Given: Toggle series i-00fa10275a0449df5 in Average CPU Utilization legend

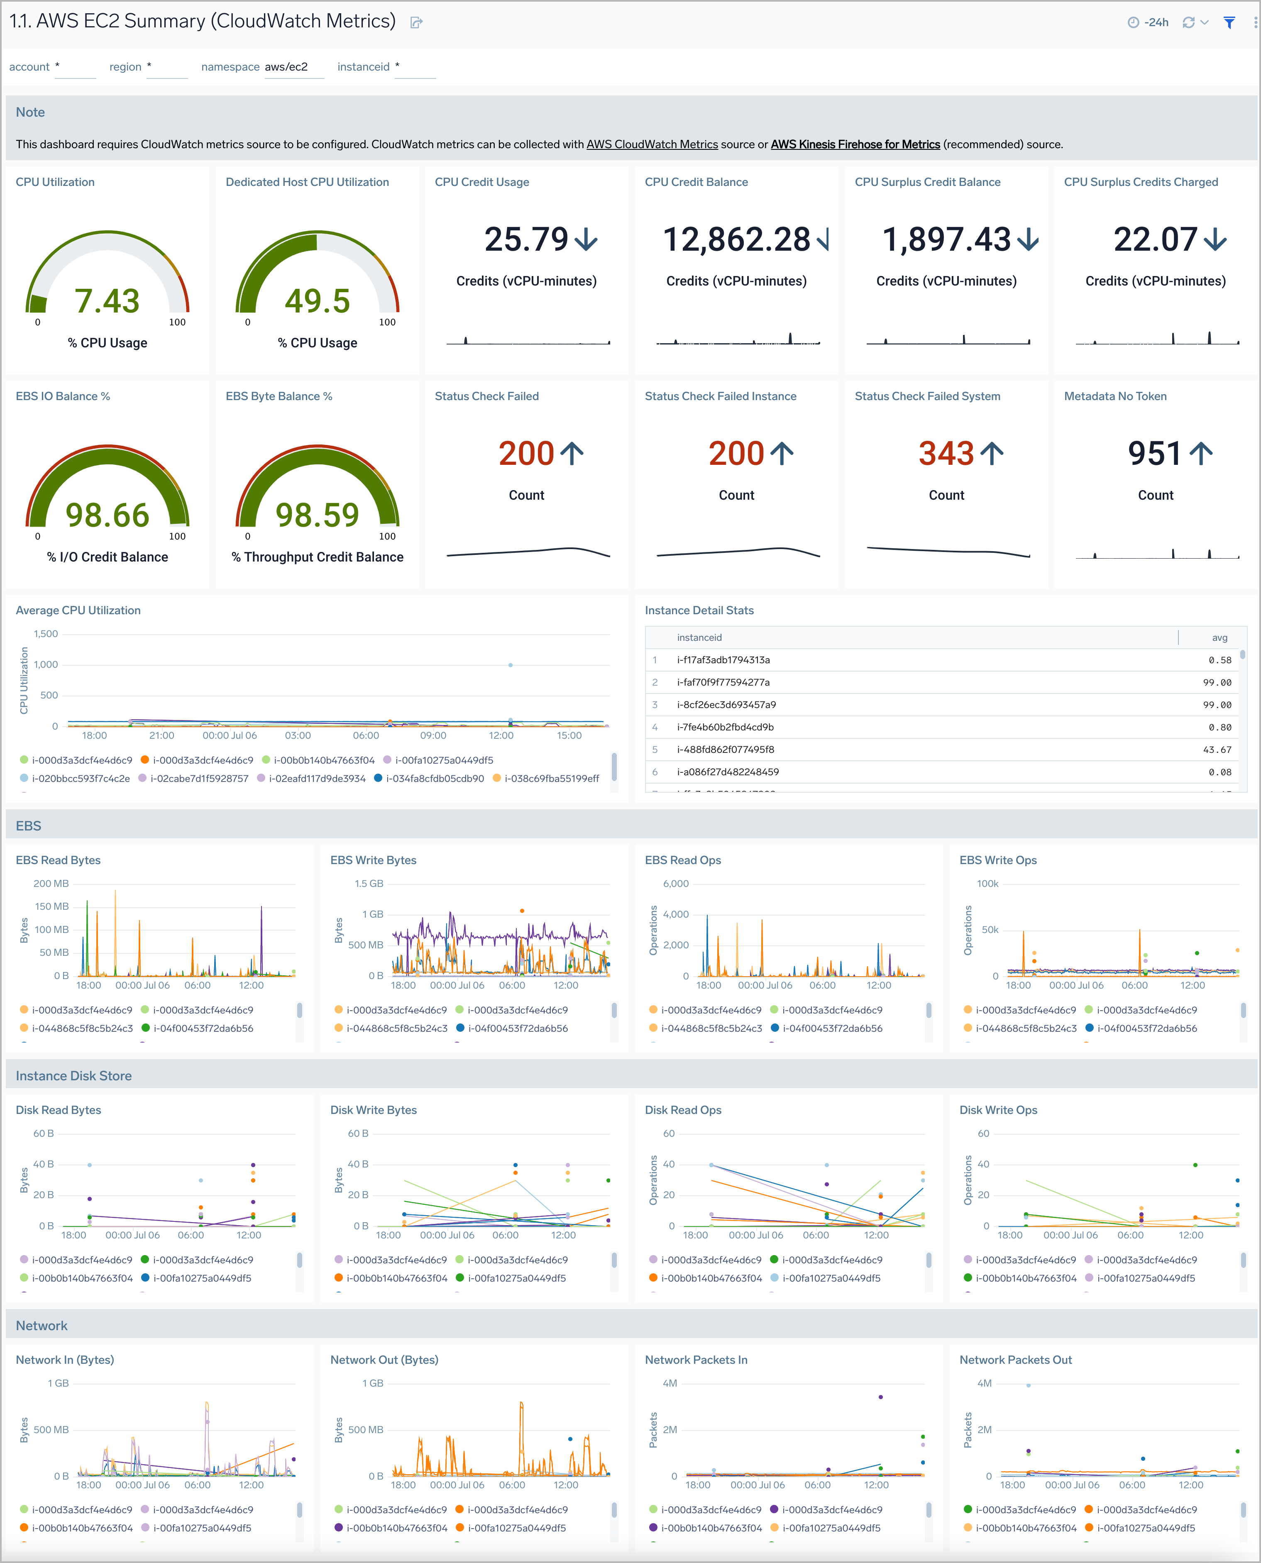Looking at the screenshot, I should pyautogui.click(x=438, y=760).
